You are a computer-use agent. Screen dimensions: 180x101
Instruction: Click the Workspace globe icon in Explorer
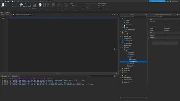pyautogui.click(x=123, y=19)
